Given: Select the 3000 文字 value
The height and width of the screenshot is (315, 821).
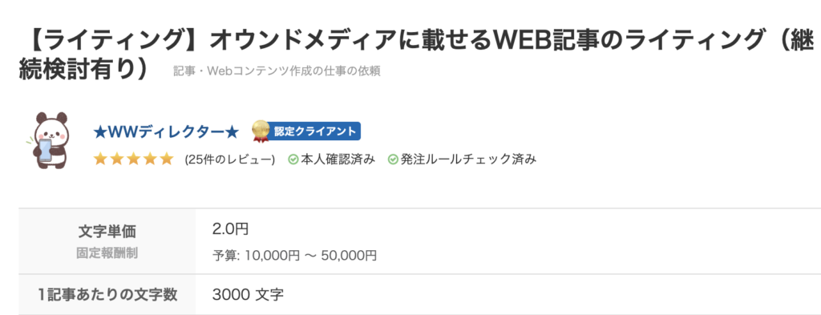Looking at the screenshot, I should [x=249, y=294].
